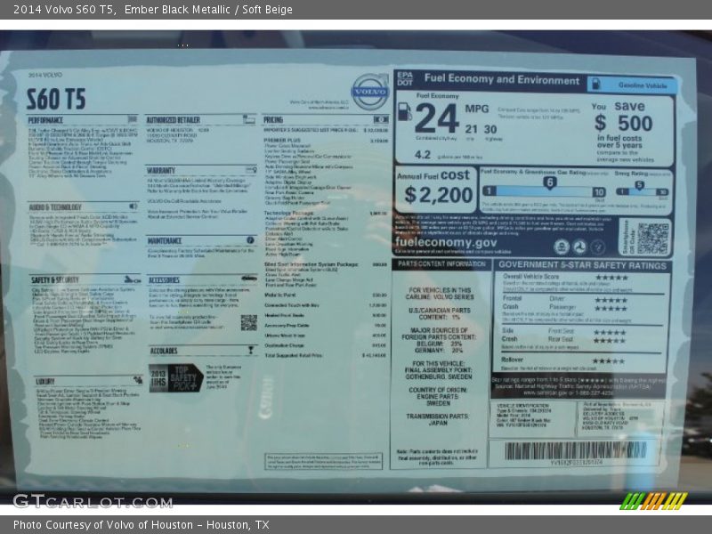Click 'Technology Package' pricing line
The image size is (712, 534).
[325, 213]
